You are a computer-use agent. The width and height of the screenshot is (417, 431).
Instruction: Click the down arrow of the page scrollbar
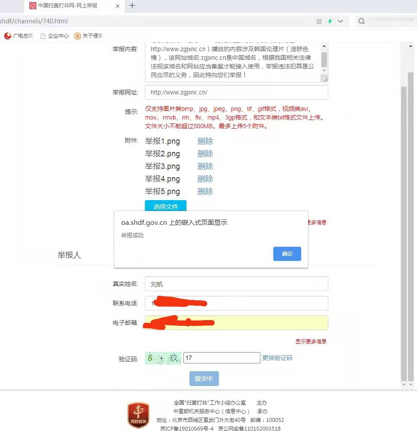pyautogui.click(x=410, y=385)
